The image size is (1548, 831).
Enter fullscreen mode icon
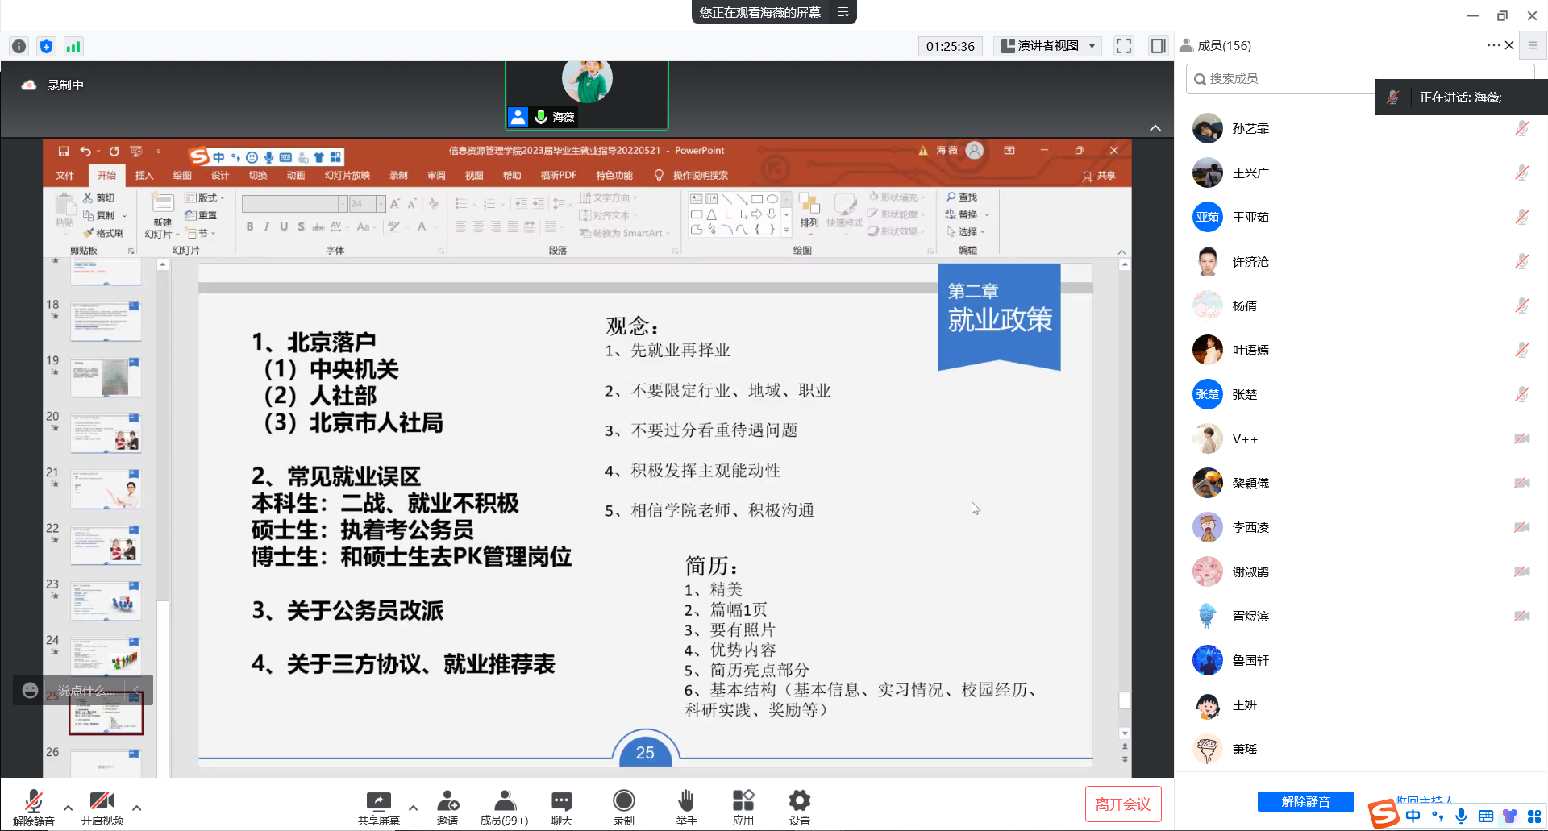1124,46
